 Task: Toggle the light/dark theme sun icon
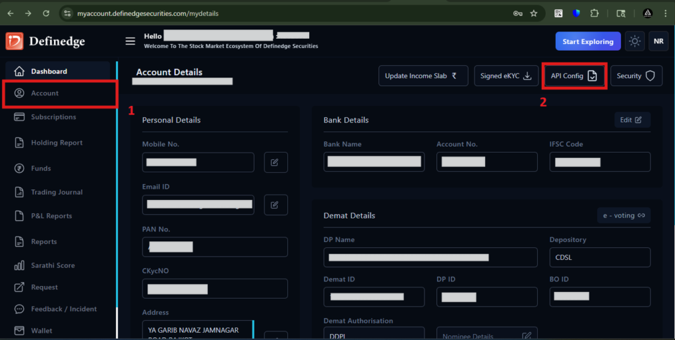[x=635, y=41]
